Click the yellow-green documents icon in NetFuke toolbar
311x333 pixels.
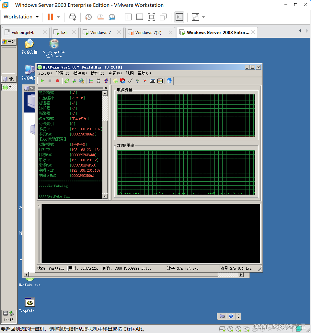(x=115, y=81)
